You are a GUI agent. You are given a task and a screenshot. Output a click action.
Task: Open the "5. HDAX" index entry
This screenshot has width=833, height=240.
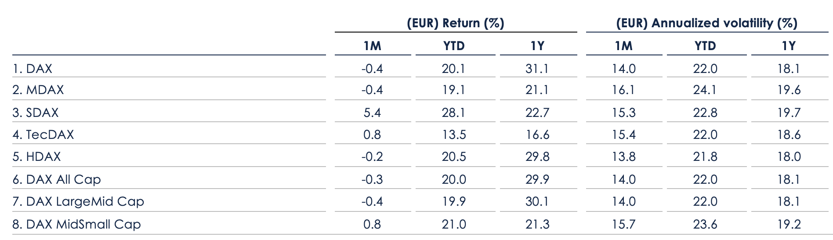coord(36,157)
